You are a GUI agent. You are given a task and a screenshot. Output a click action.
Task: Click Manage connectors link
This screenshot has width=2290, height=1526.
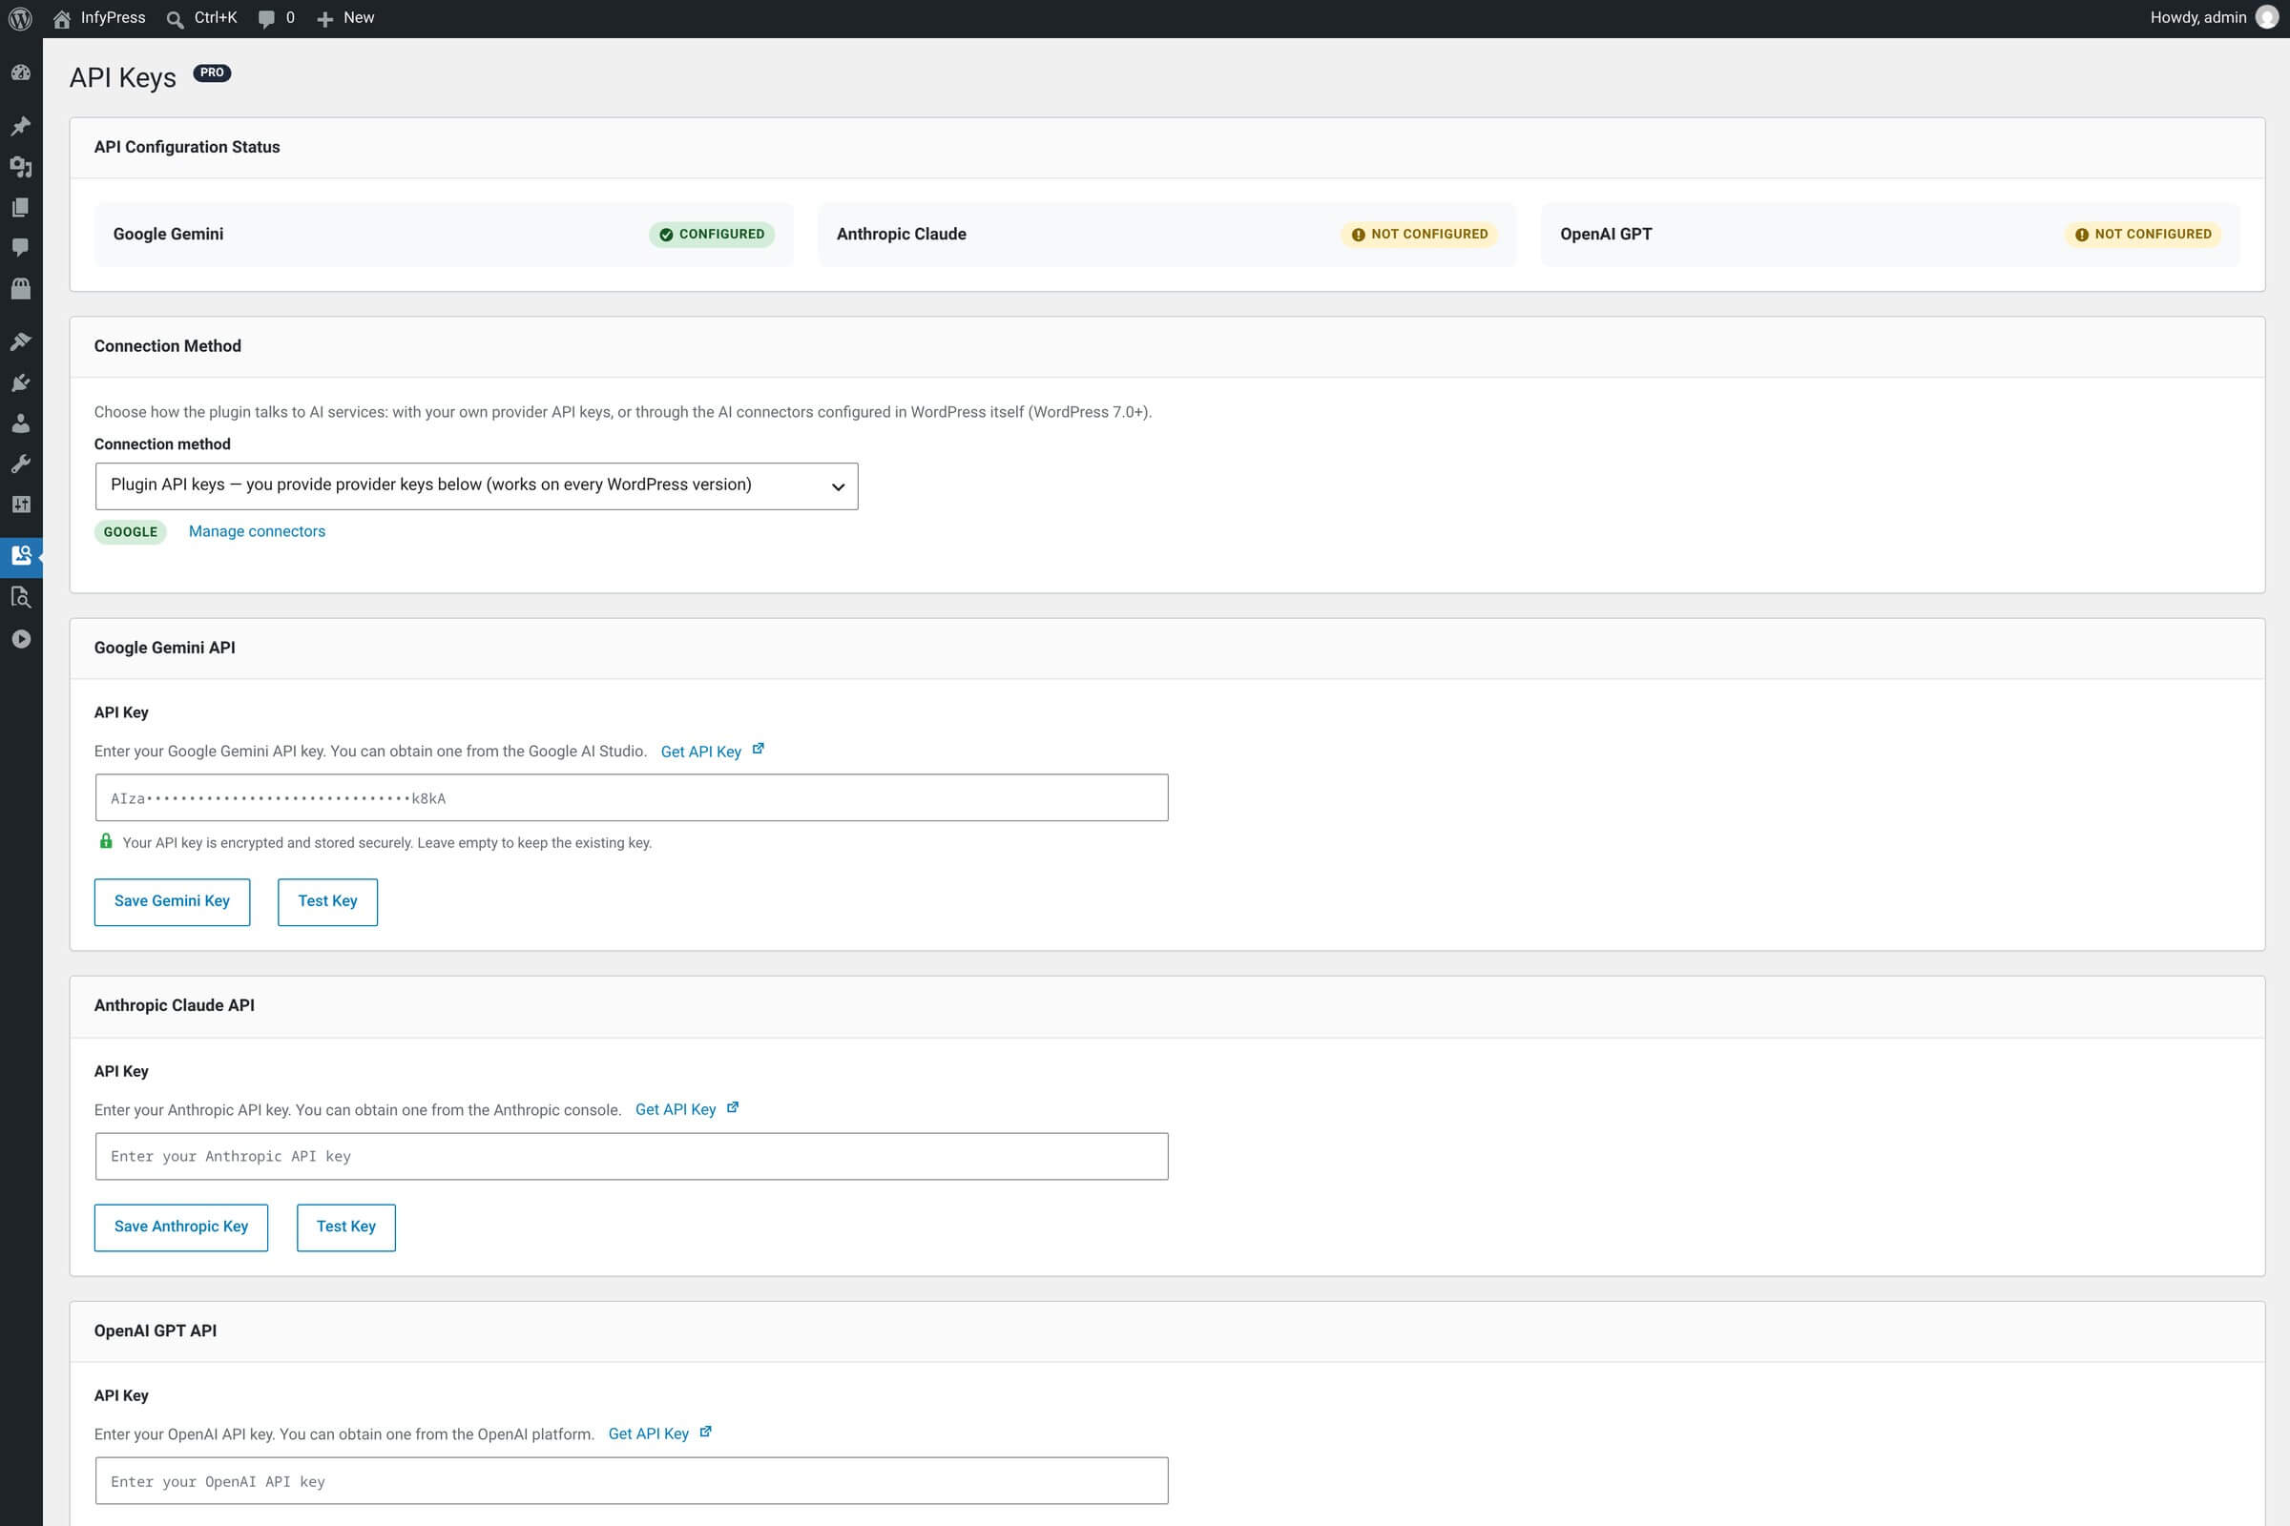257,531
